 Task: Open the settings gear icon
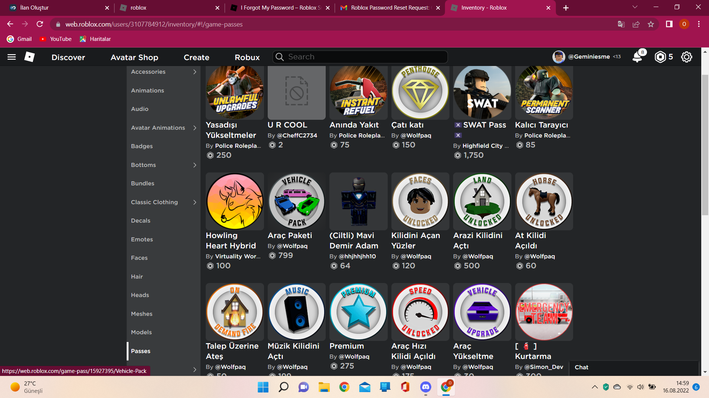[686, 57]
